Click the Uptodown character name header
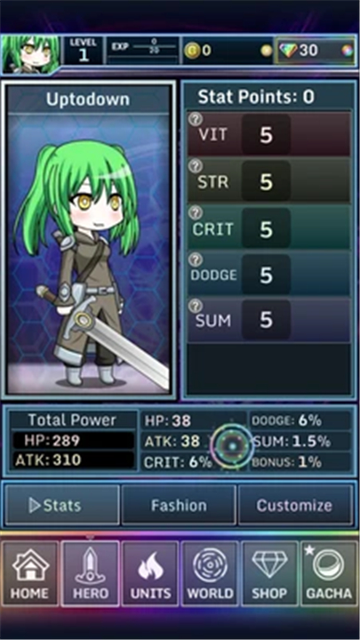 (x=88, y=100)
